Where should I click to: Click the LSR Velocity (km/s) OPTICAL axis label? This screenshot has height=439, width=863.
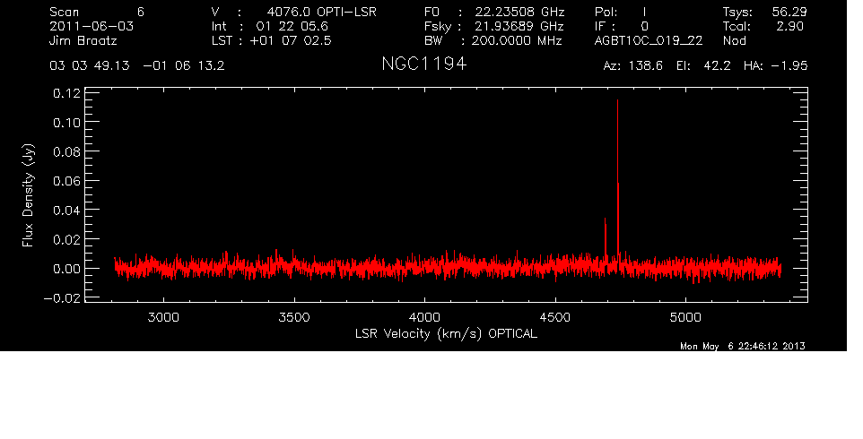click(x=446, y=333)
